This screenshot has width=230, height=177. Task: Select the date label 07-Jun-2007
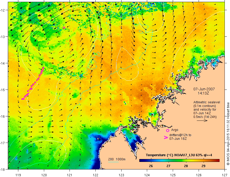click(204, 89)
